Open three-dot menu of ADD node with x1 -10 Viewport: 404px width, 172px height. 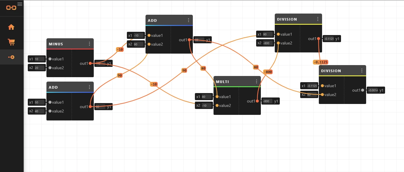[188, 20]
